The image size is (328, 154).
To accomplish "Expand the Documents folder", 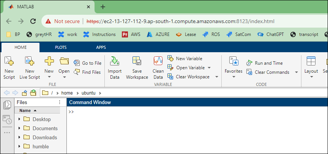I will [19, 128].
